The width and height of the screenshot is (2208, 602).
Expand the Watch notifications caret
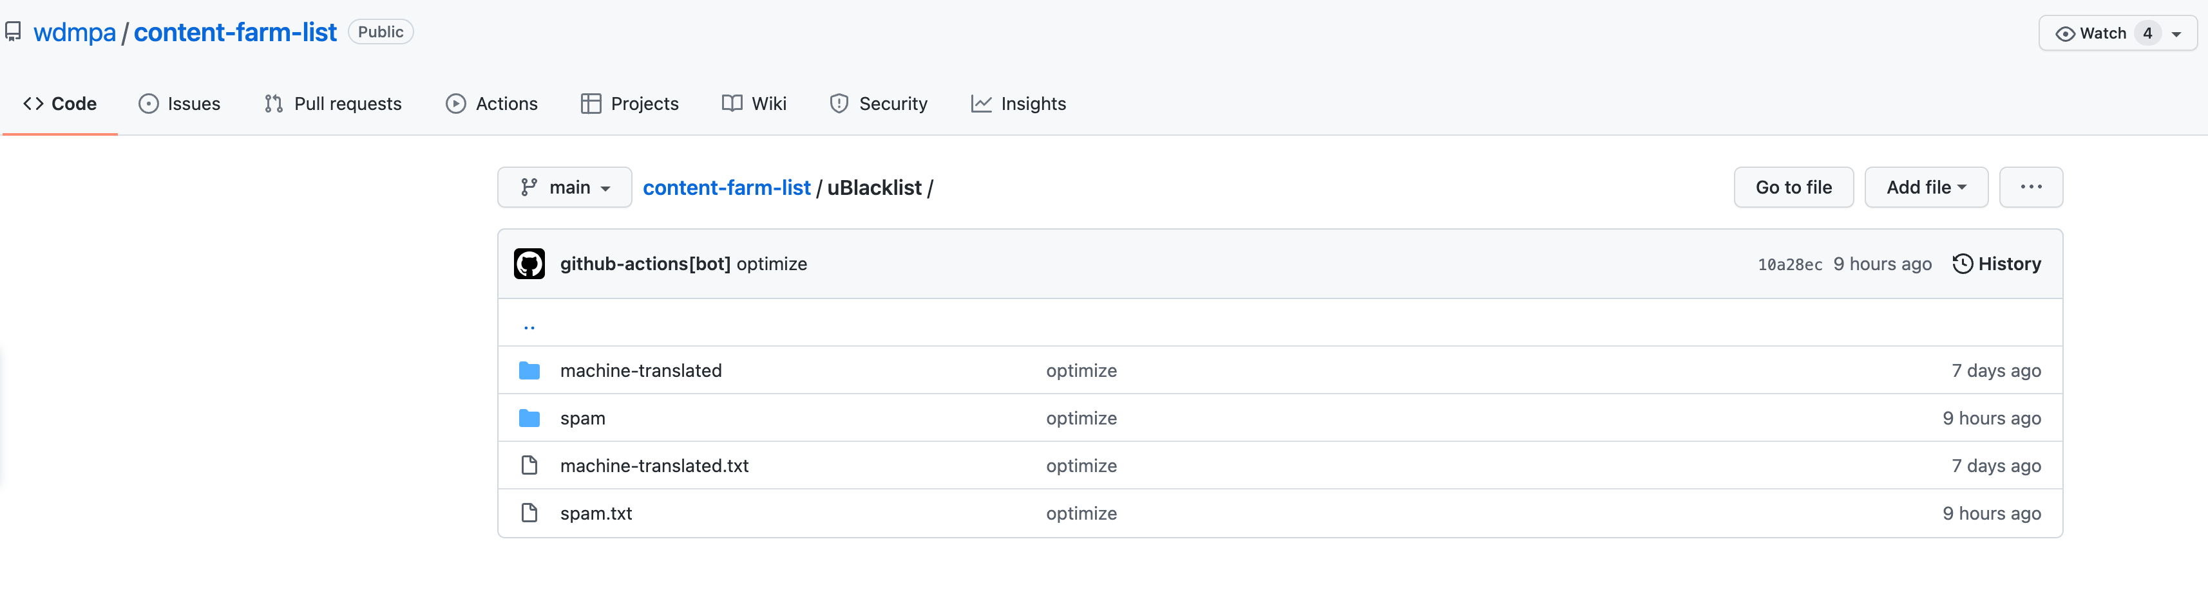[2176, 34]
